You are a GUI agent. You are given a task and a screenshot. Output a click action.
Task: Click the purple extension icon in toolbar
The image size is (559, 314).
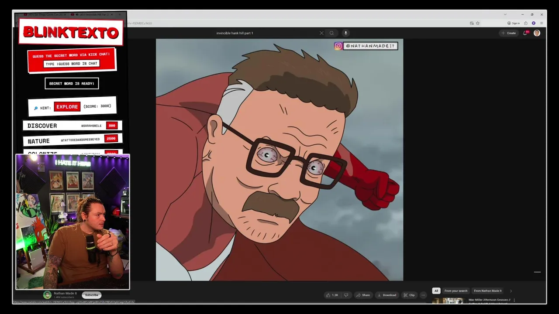pyautogui.click(x=534, y=23)
